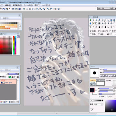Click the zoom out magnifier icon
Image resolution: width=116 pixels, height=116 pixels.
pos(43,9)
